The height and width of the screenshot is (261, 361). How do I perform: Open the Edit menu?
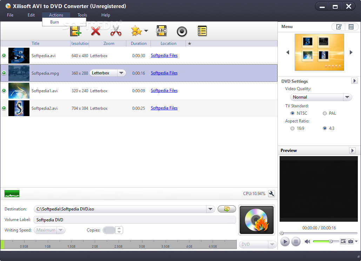31,15
